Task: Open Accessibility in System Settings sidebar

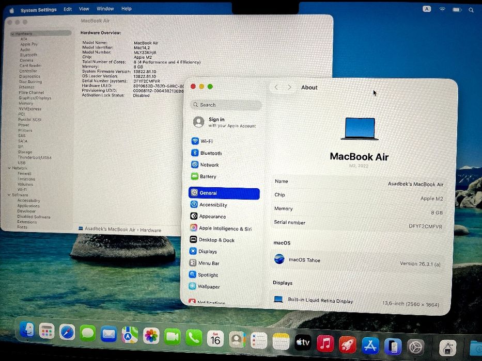Action: tap(208, 205)
